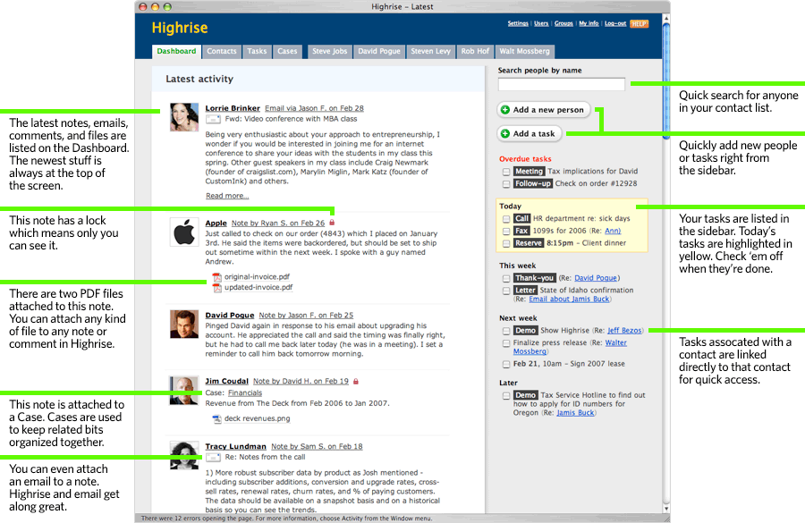Open the Email about Jamis Buck link
Image resolution: width=805 pixels, height=523 pixels.
click(569, 299)
